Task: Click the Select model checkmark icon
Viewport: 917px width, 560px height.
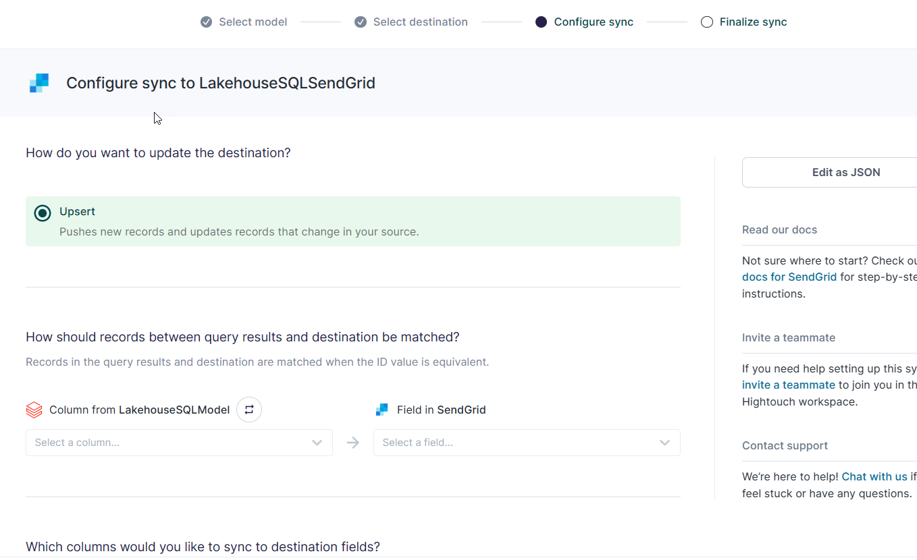Action: [x=207, y=22]
